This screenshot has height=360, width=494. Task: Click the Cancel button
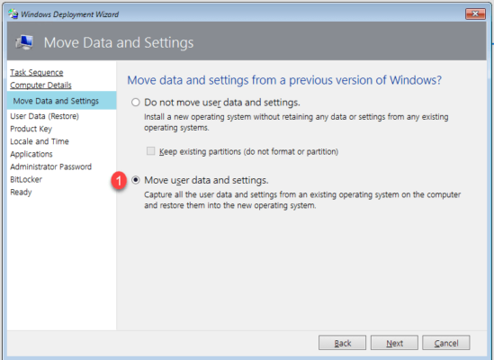pyautogui.click(x=446, y=343)
